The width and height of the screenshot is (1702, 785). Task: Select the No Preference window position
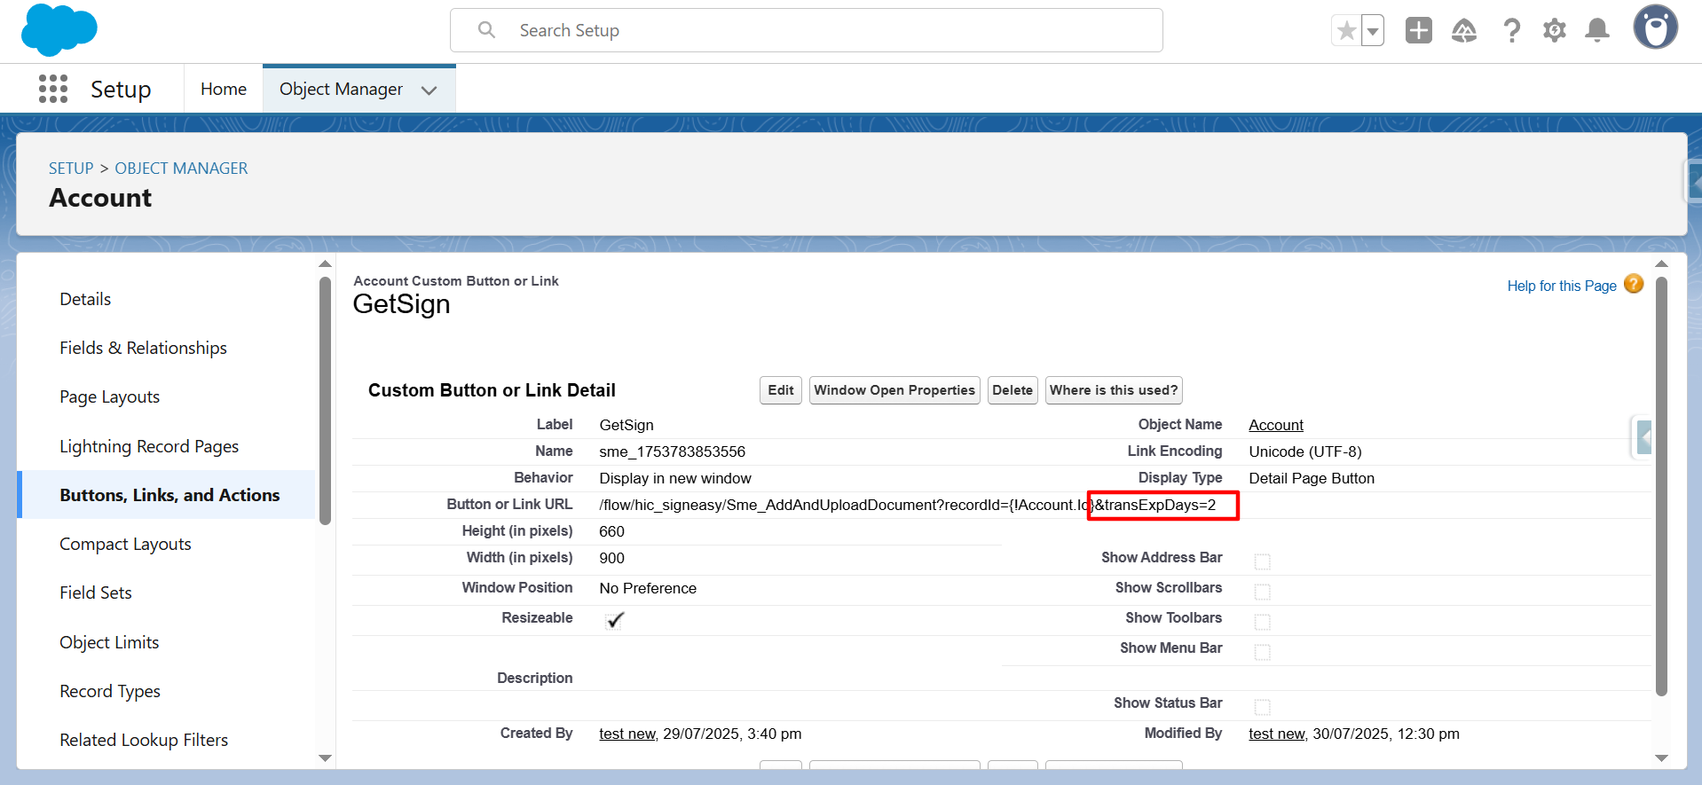[x=648, y=588]
